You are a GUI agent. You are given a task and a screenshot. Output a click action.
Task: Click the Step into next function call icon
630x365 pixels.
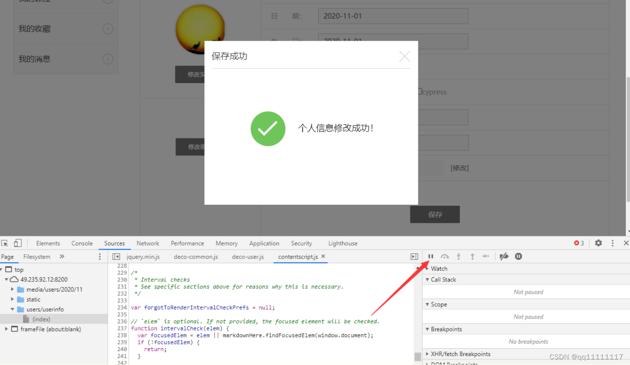pos(458,256)
